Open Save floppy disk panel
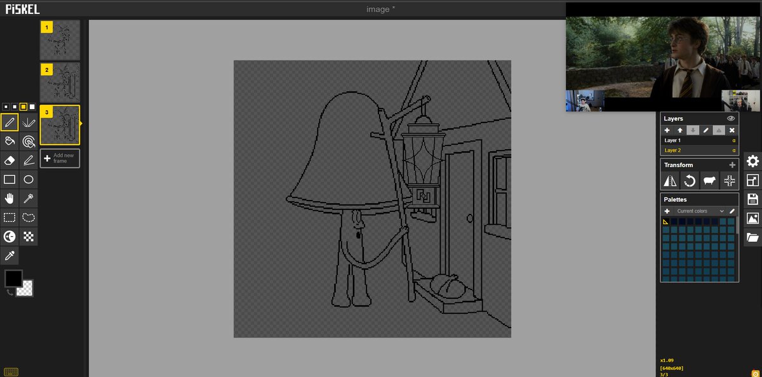 click(x=753, y=199)
